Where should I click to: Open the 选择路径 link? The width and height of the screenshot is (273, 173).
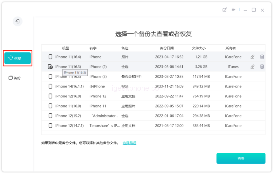pyautogui.click(x=129, y=143)
